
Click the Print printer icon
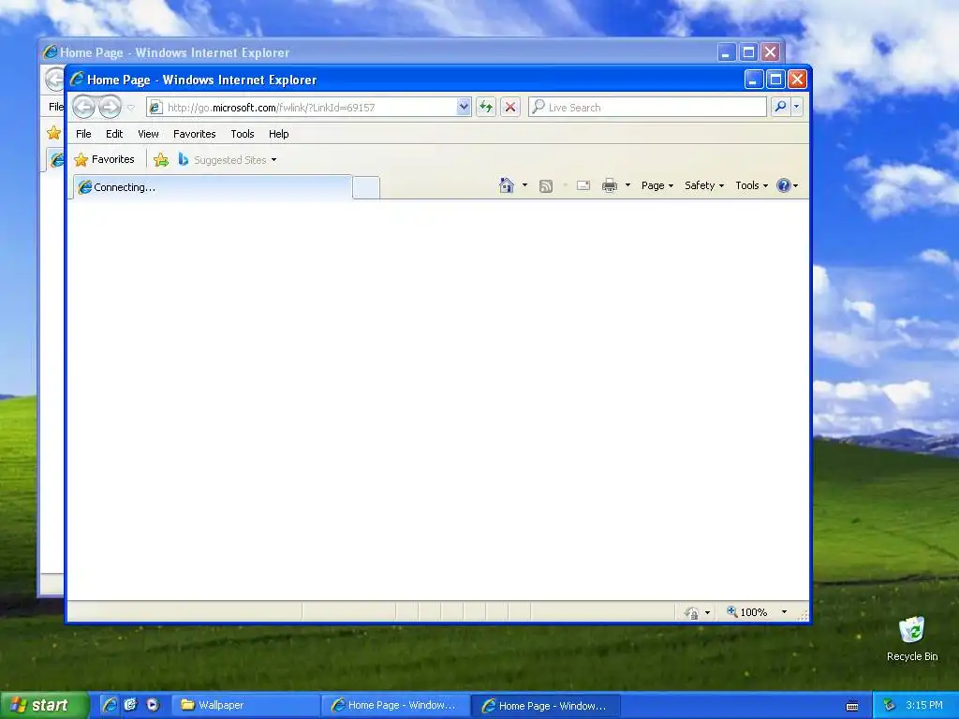click(x=609, y=185)
